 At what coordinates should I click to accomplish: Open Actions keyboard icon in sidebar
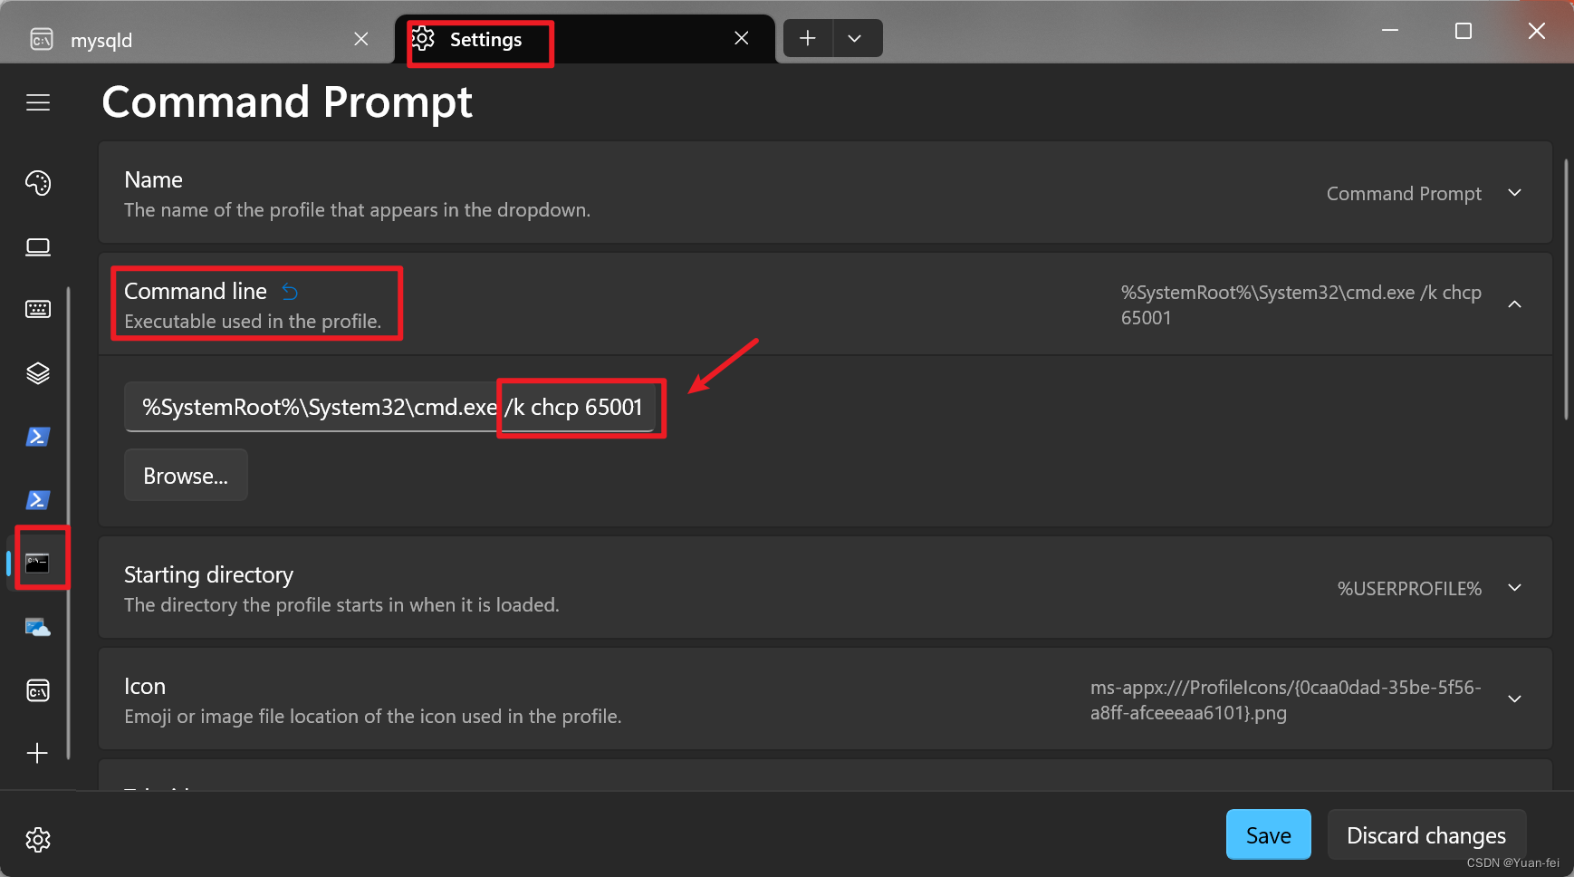click(x=38, y=309)
